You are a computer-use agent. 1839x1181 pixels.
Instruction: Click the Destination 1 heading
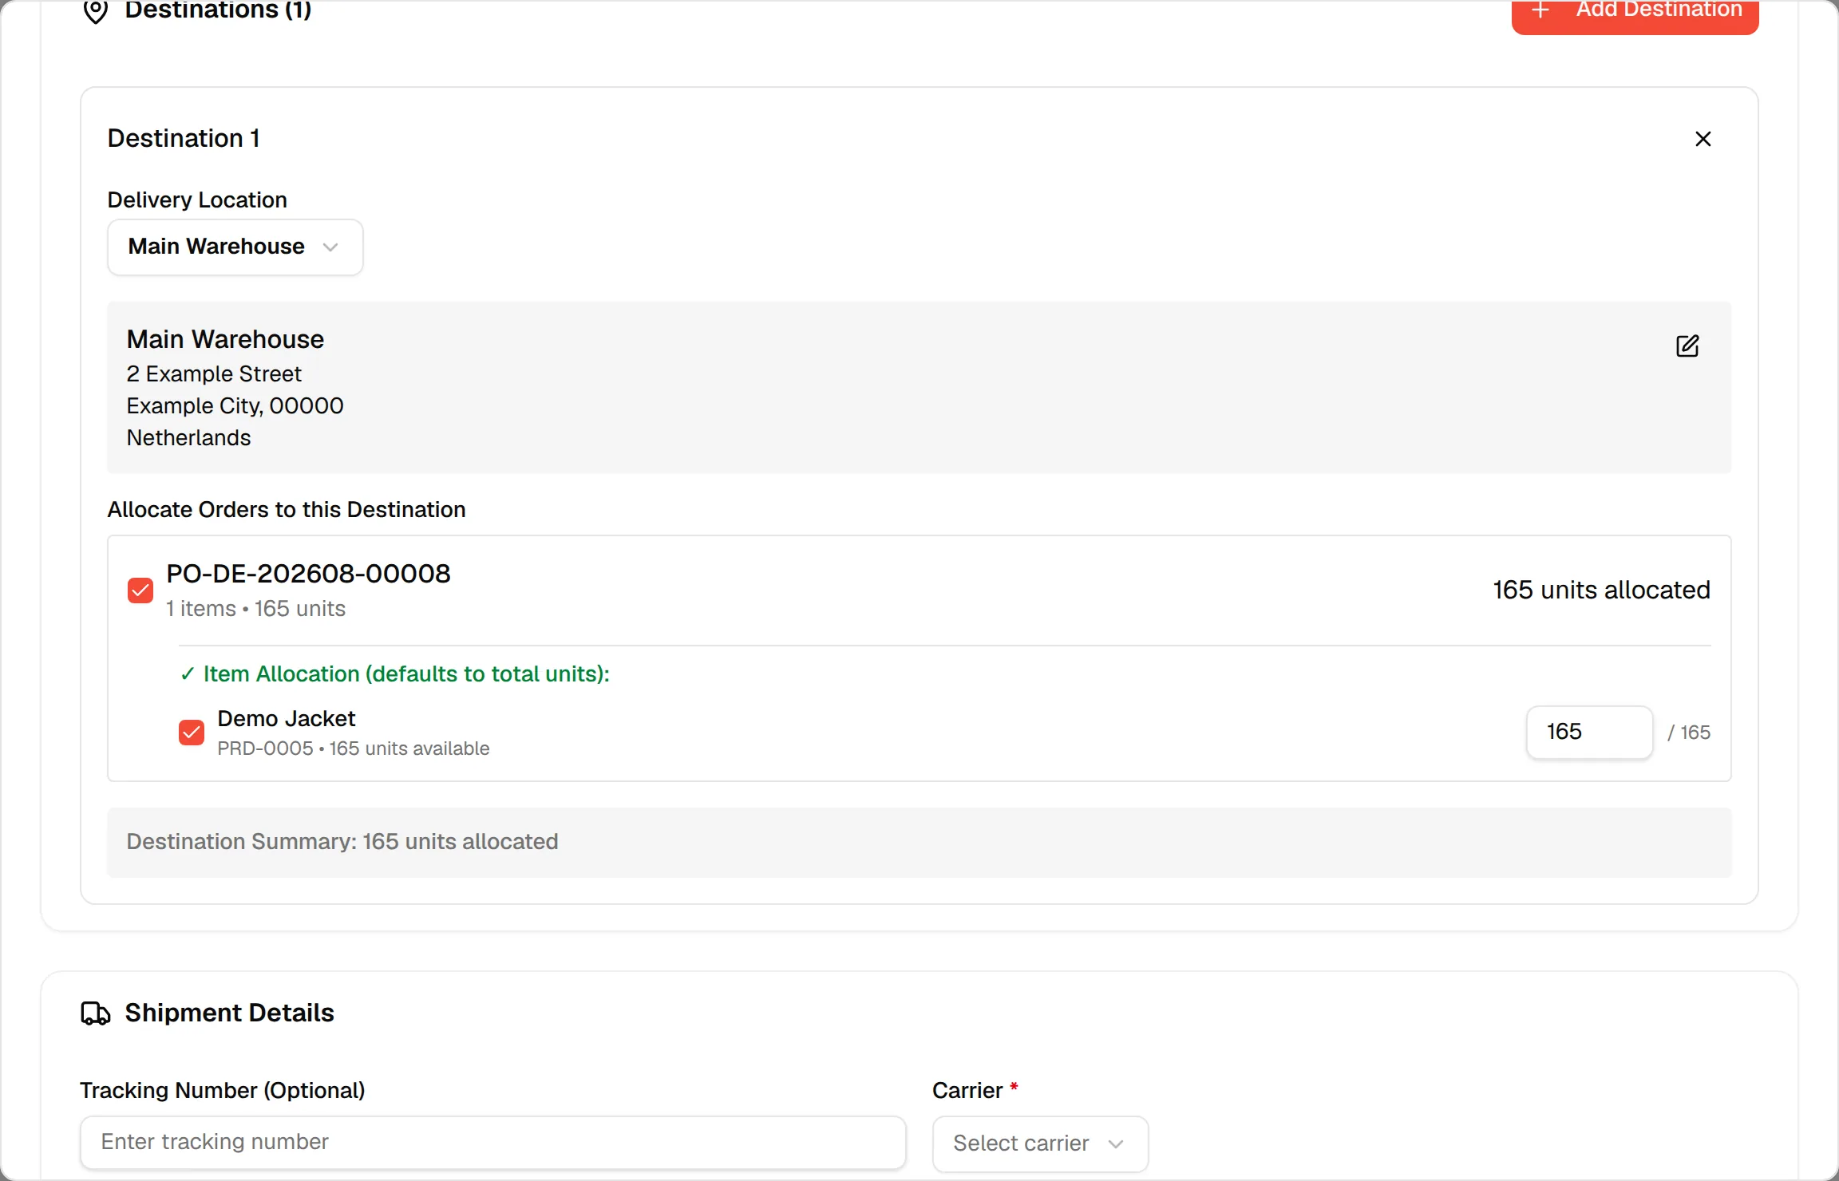(184, 138)
